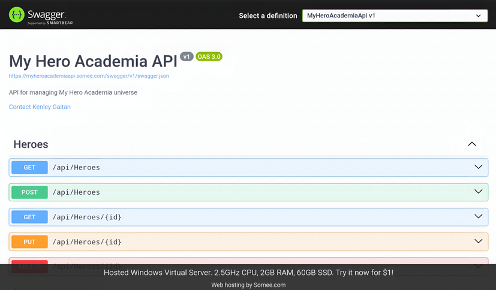Viewport: 496px width, 290px height.
Task: Click the /api/Heroes/{id} path in the GET row
Action: point(87,217)
